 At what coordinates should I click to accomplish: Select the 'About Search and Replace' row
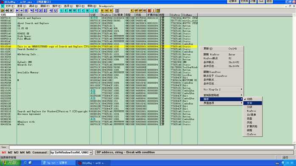coord(99,23)
